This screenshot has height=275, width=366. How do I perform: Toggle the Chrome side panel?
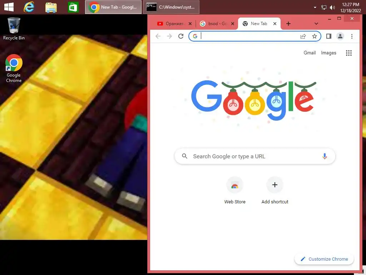[329, 36]
